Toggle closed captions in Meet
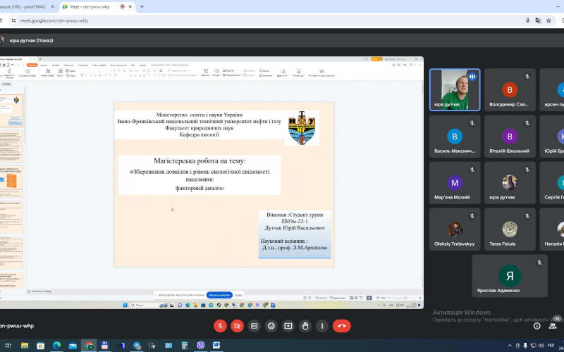564x352 pixels. pos(254,326)
